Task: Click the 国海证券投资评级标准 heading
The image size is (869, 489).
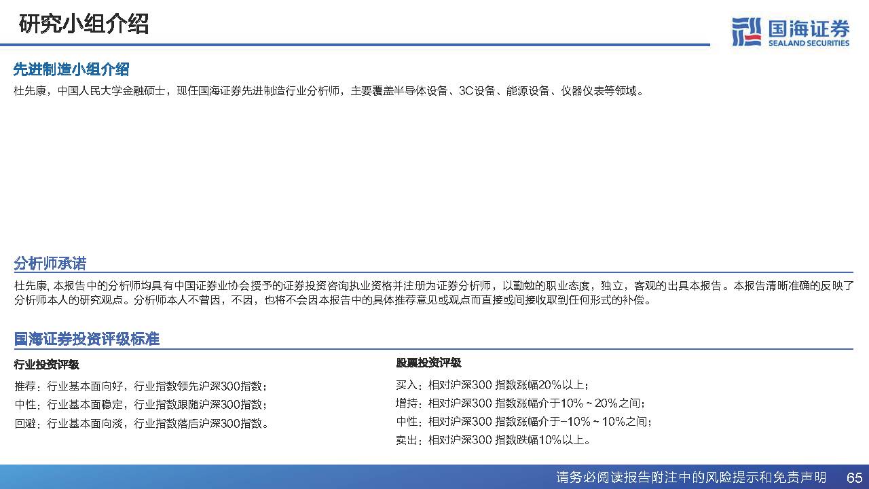Action: coord(86,339)
